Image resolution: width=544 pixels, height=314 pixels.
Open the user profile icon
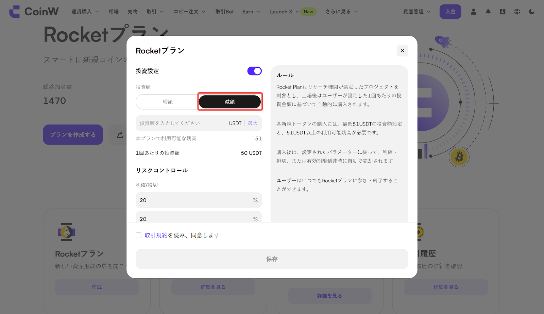473,12
